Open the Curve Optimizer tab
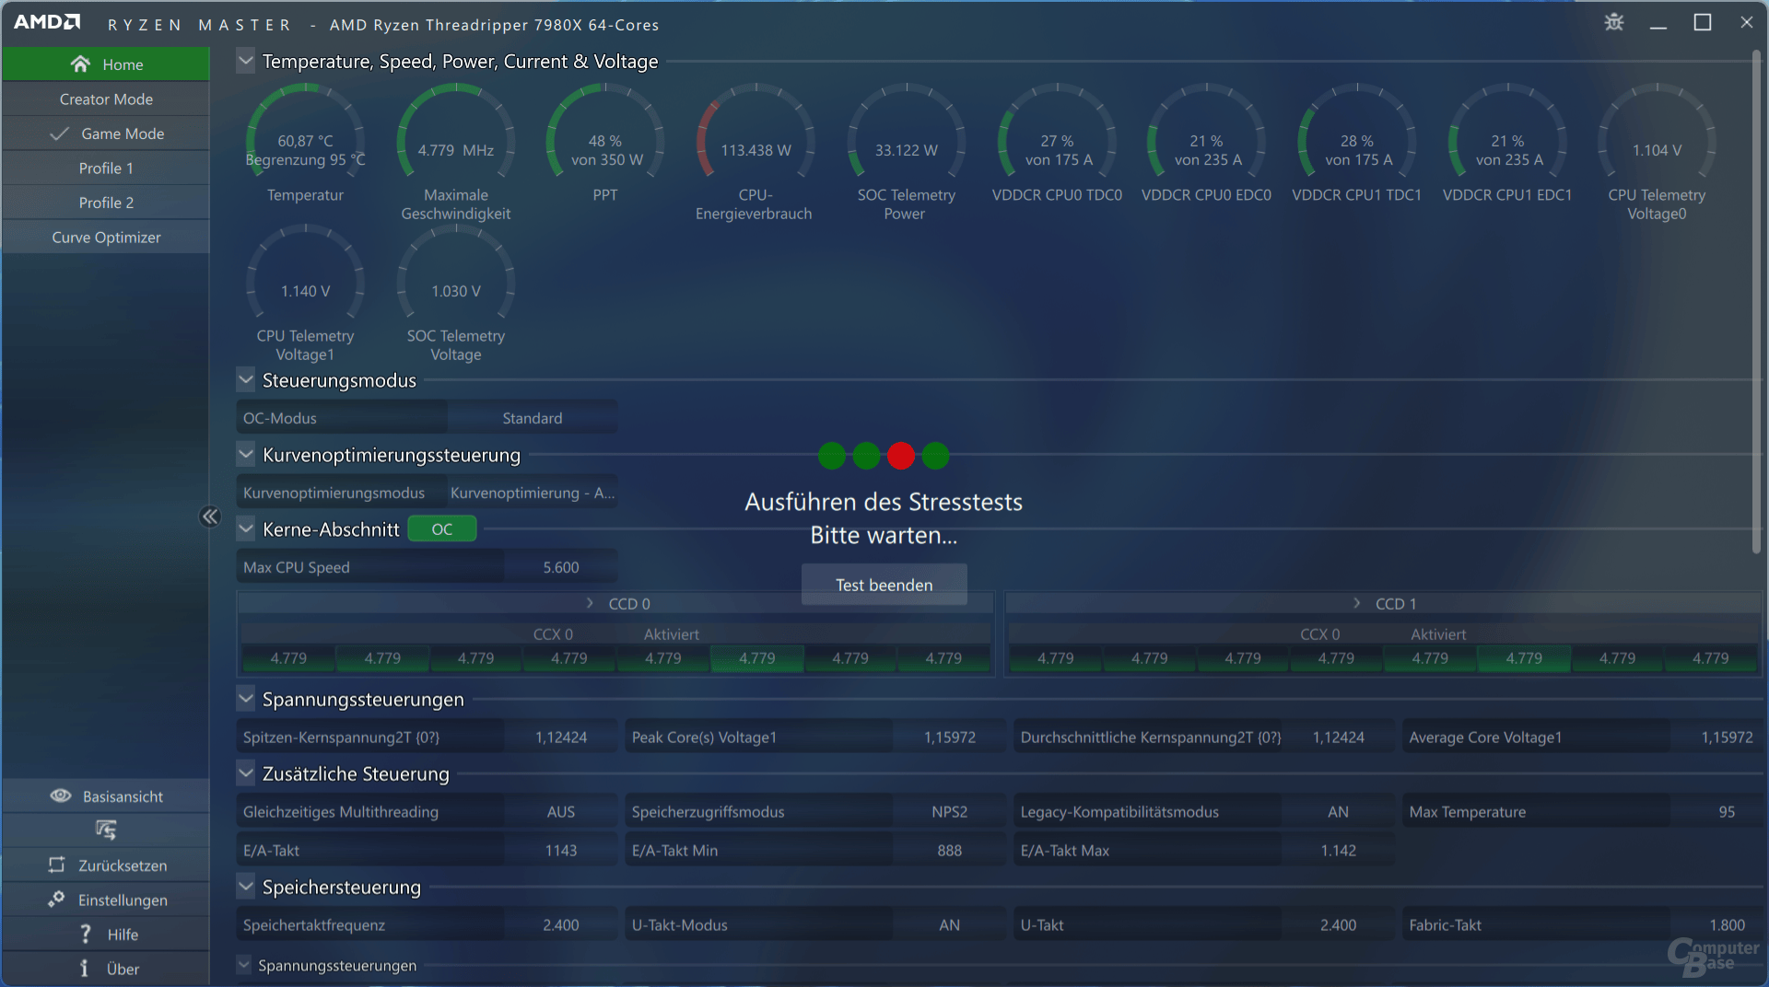 coord(106,238)
